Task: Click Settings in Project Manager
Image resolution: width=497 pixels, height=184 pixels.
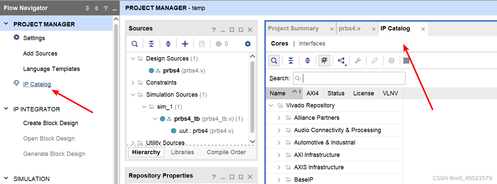Action: (x=34, y=38)
